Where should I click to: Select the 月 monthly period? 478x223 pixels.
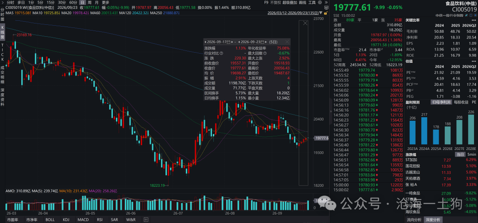96,3
